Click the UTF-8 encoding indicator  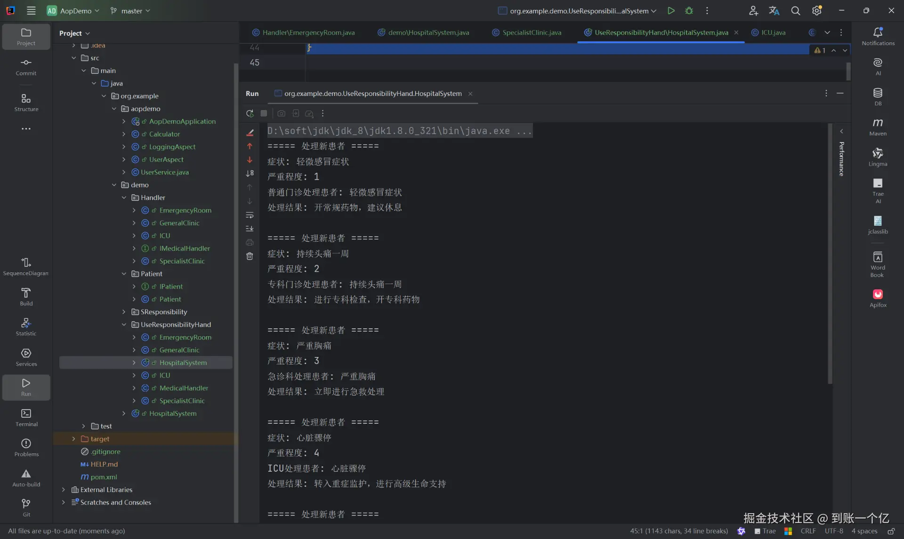(833, 531)
